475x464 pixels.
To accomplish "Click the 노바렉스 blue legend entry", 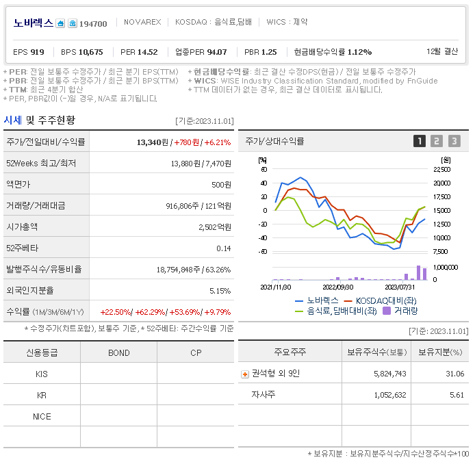I will click(317, 300).
